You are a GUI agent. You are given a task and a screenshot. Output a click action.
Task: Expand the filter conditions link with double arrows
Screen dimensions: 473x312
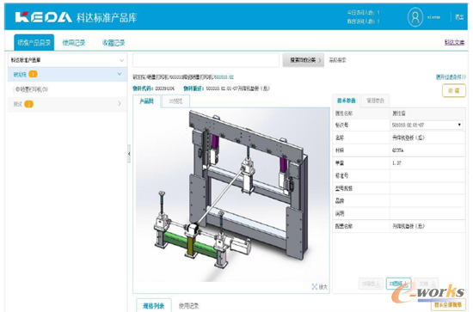coord(451,76)
